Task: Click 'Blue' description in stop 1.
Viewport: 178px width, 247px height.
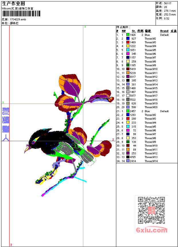Action: point(147,35)
